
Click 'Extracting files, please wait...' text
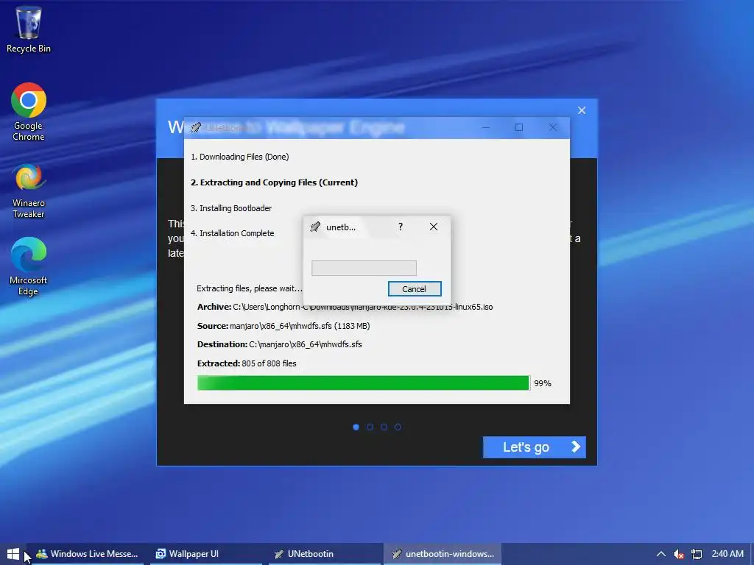point(250,288)
